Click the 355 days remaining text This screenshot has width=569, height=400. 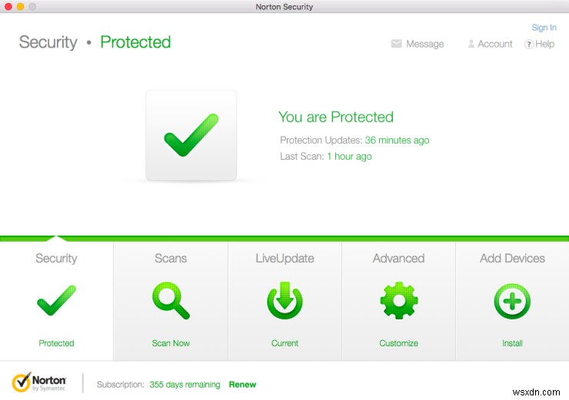tap(185, 385)
